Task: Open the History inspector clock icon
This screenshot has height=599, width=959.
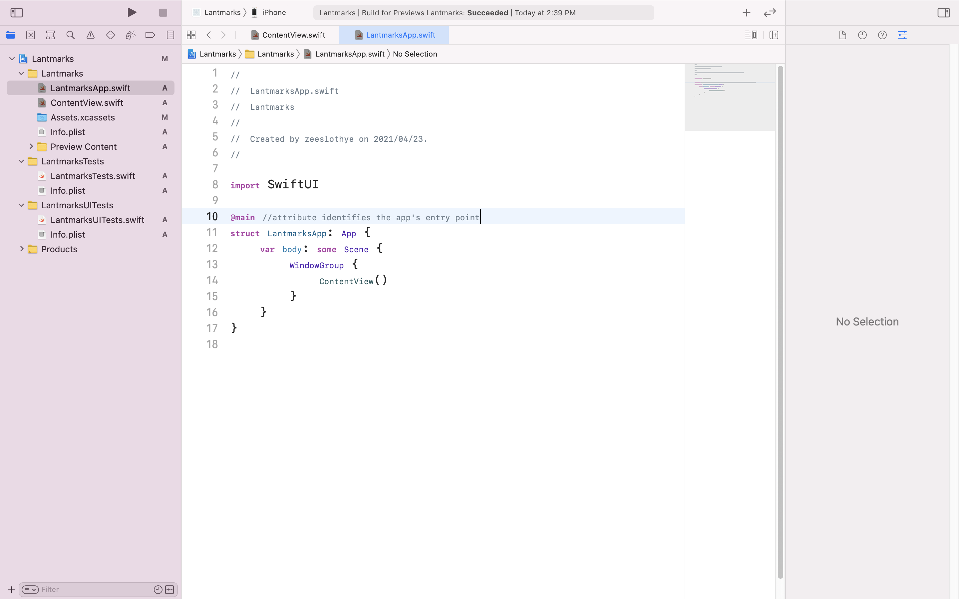Action: pos(862,35)
